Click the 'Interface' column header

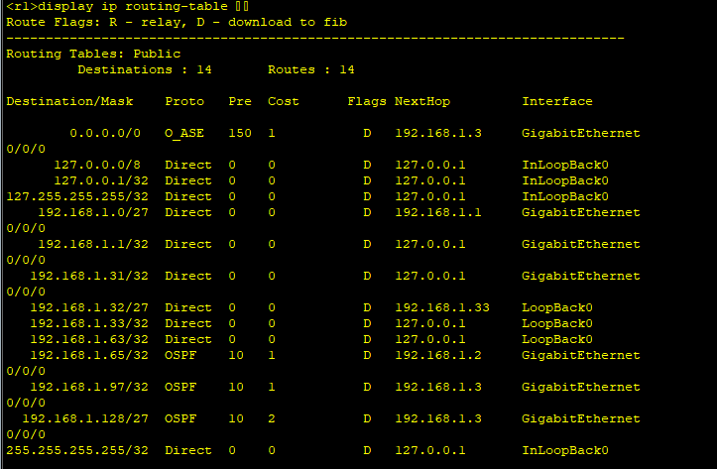(x=557, y=101)
